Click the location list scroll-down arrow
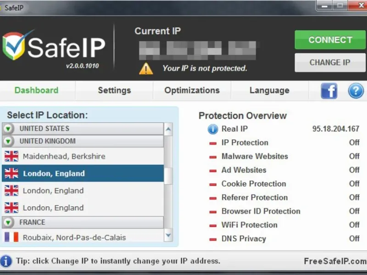367x275 pixels. tap(168, 235)
